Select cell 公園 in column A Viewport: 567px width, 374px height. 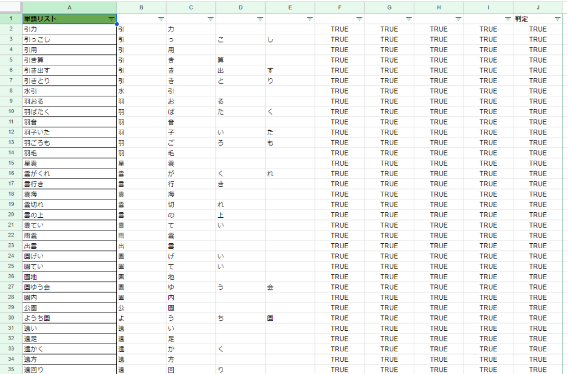point(69,308)
